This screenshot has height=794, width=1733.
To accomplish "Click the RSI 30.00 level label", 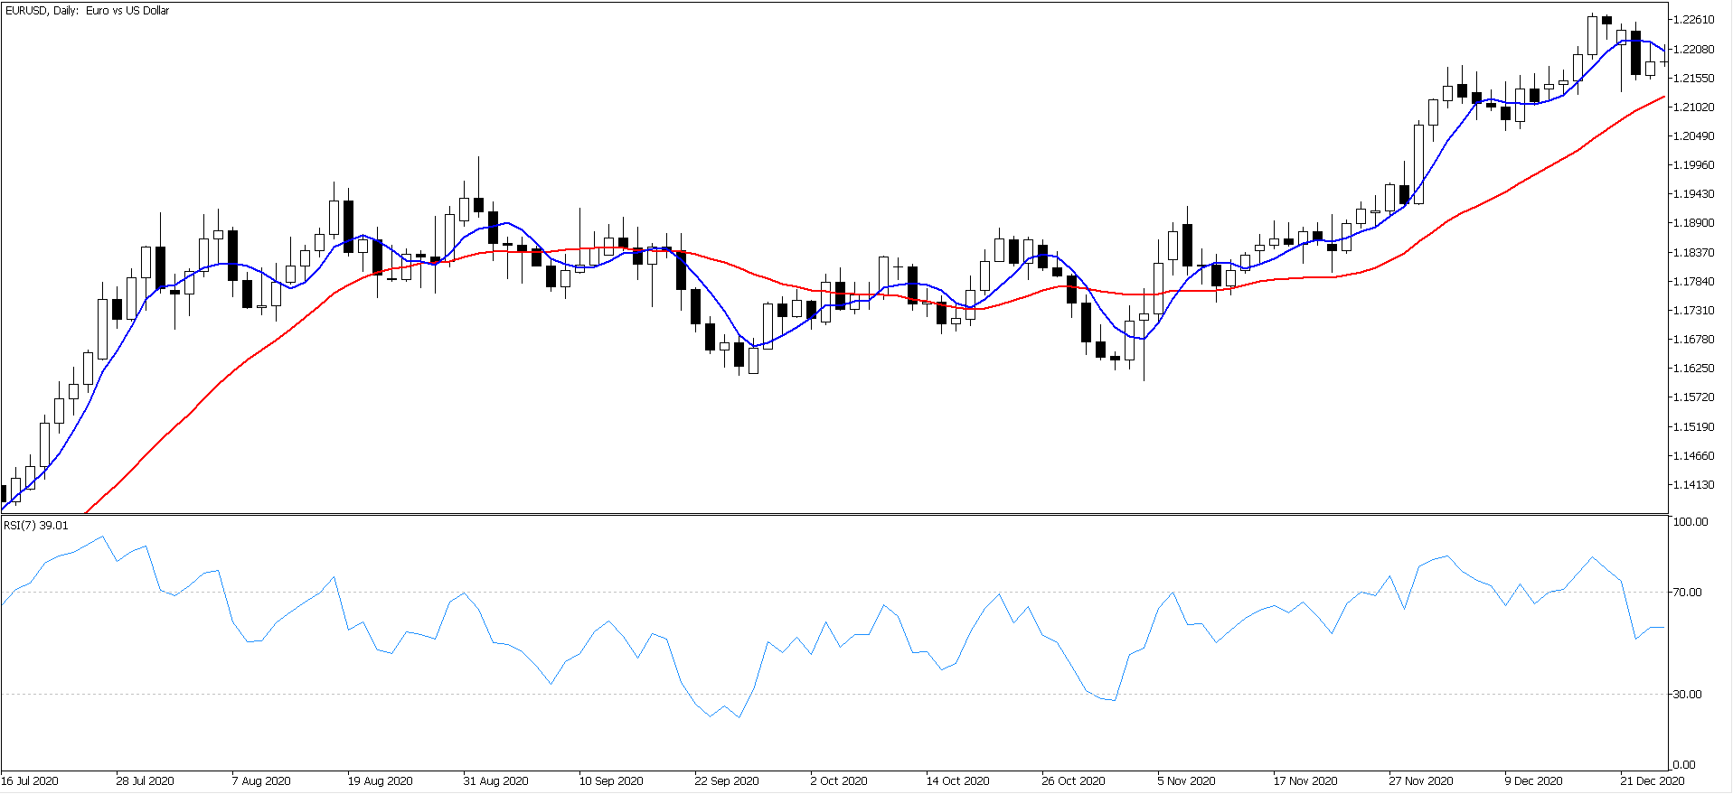I will (1688, 694).
